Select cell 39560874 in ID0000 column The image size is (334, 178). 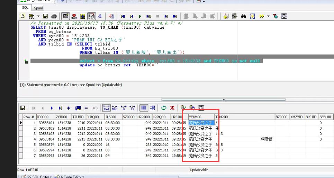pyautogui.click(x=46, y=144)
